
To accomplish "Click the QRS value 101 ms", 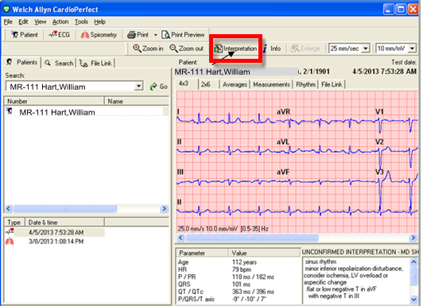I will (x=241, y=285).
